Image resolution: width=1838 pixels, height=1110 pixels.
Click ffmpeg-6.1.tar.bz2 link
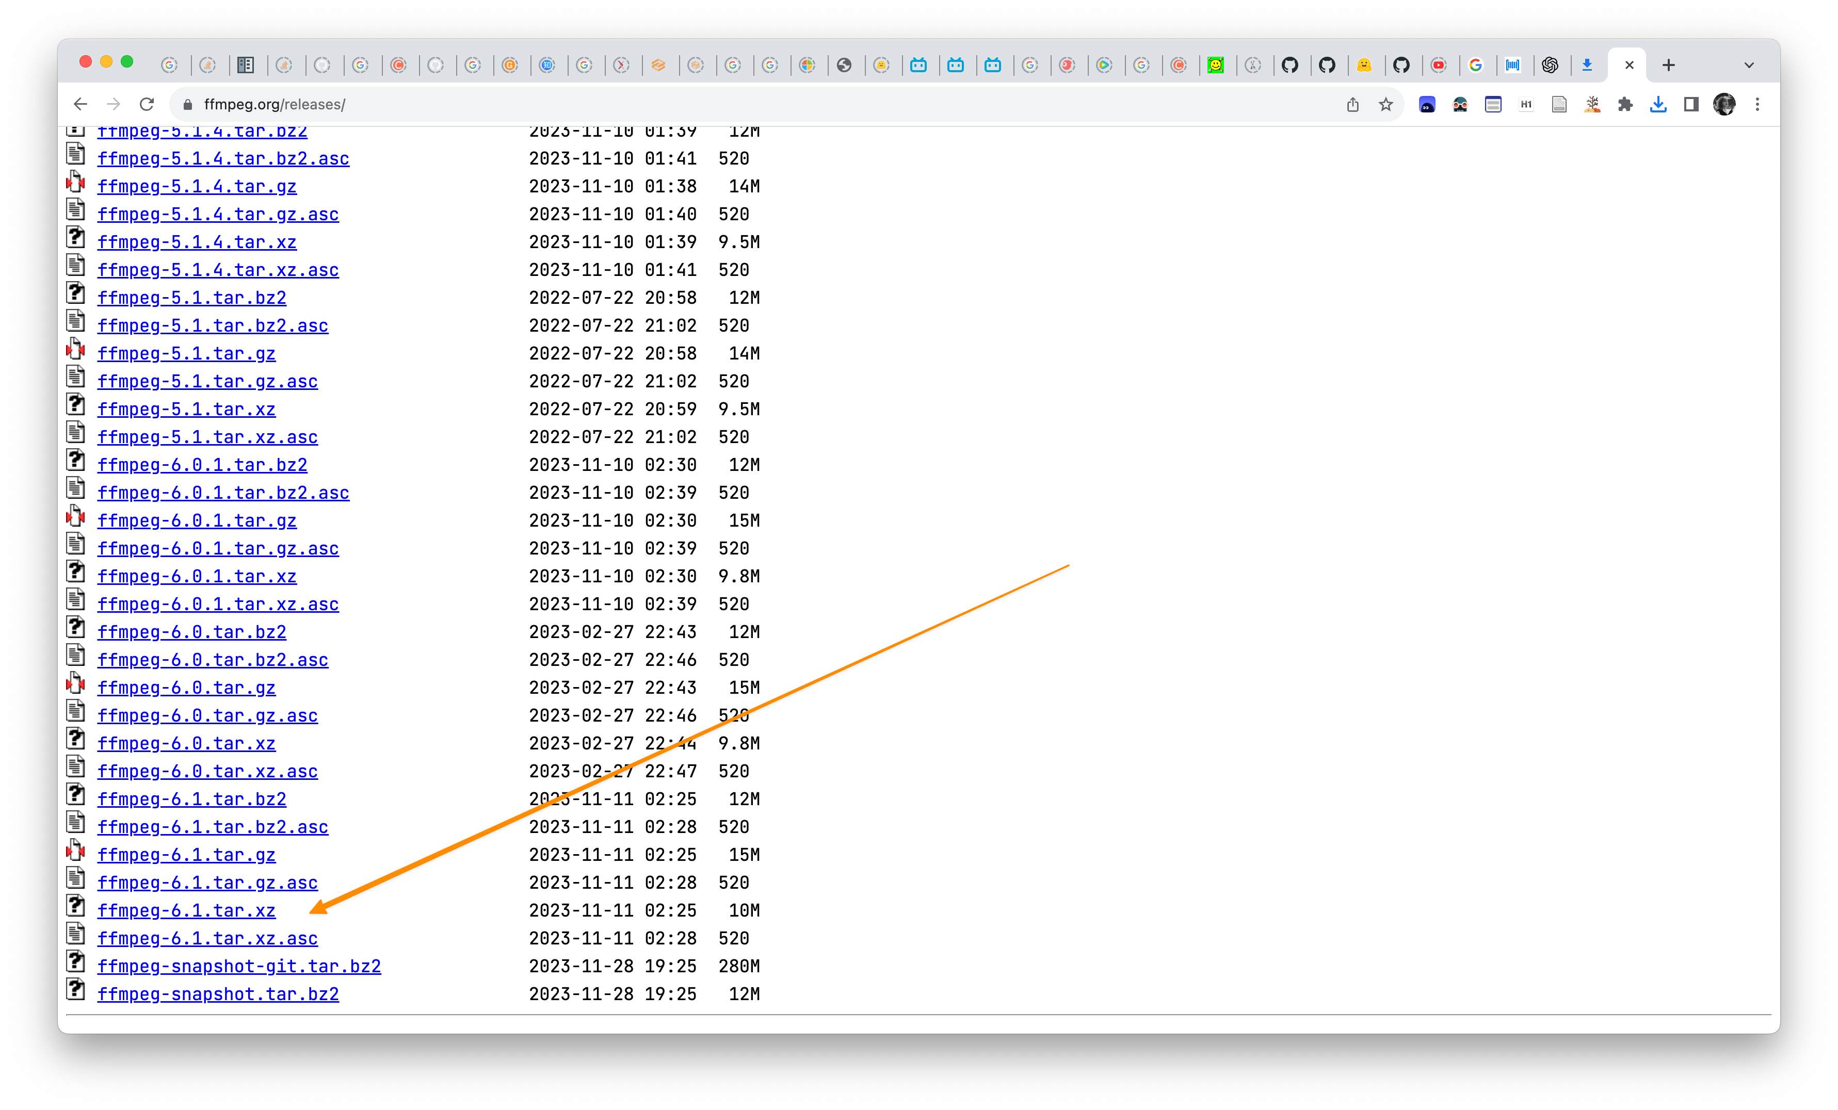[x=192, y=799]
